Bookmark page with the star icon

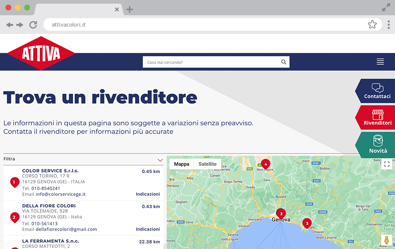click(x=372, y=24)
